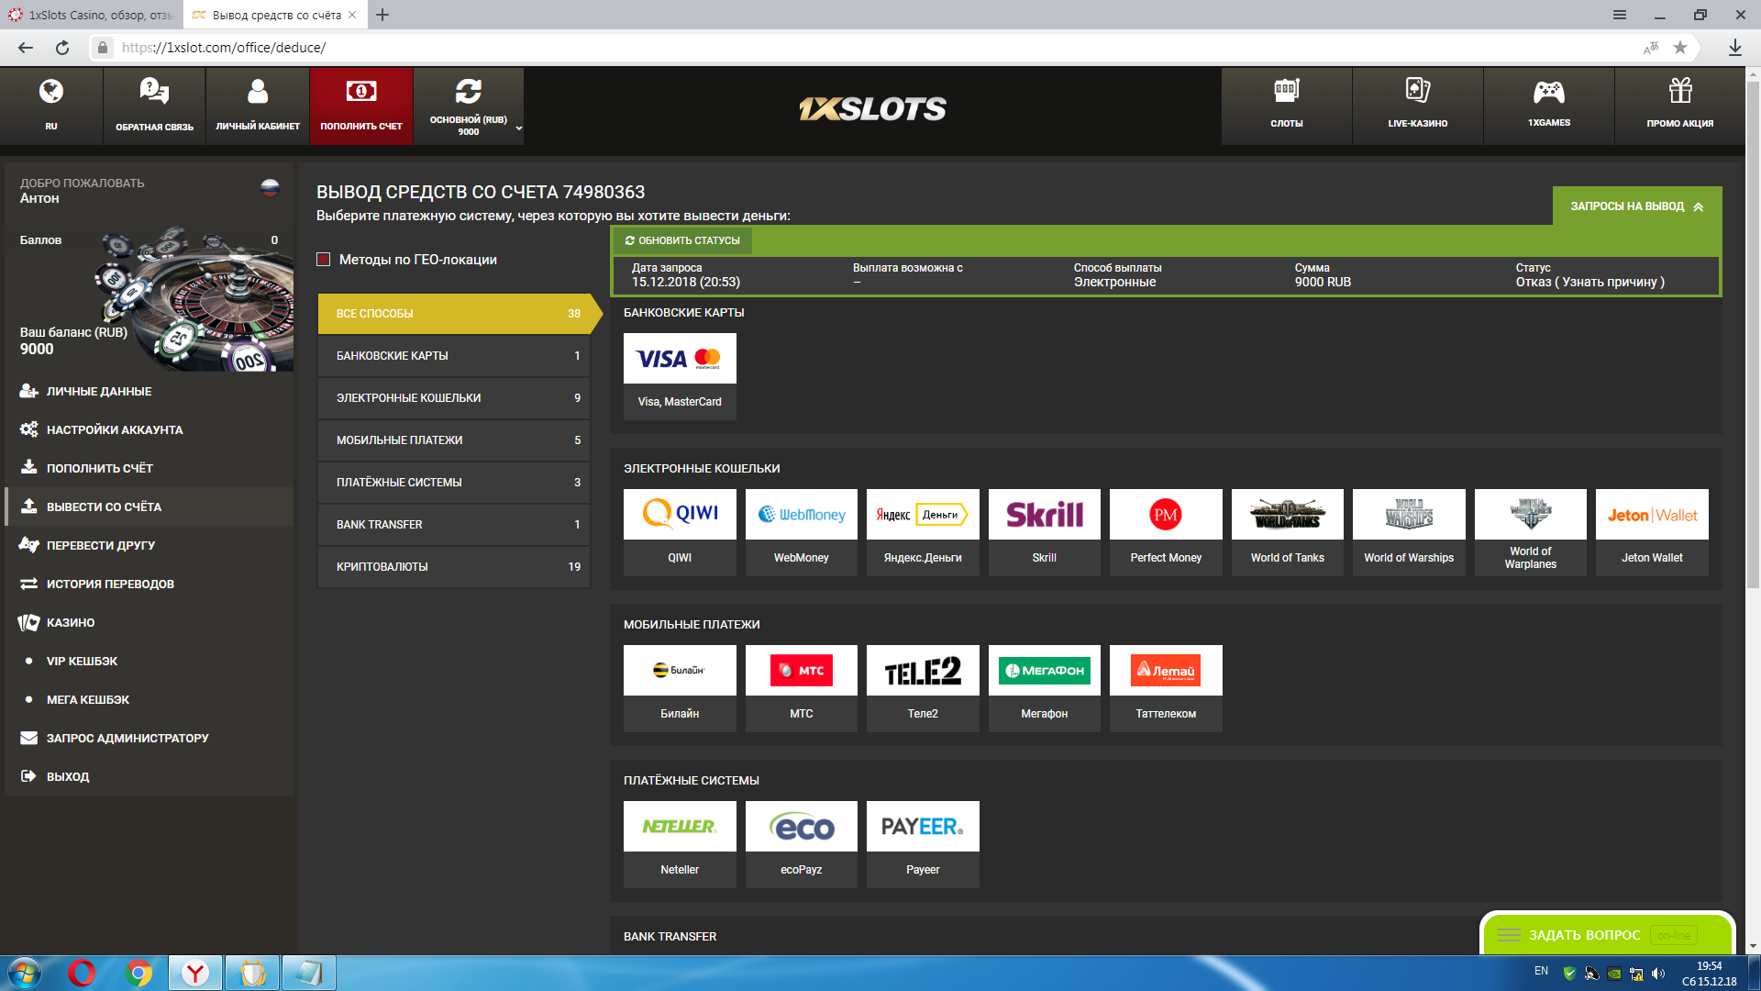Open Chrome from the Windows taskbar
The width and height of the screenshot is (1761, 991).
click(138, 973)
